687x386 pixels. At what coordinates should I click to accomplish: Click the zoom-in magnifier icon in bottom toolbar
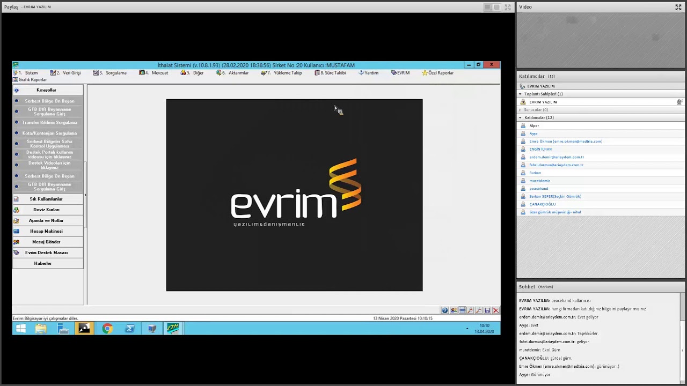coord(470,310)
